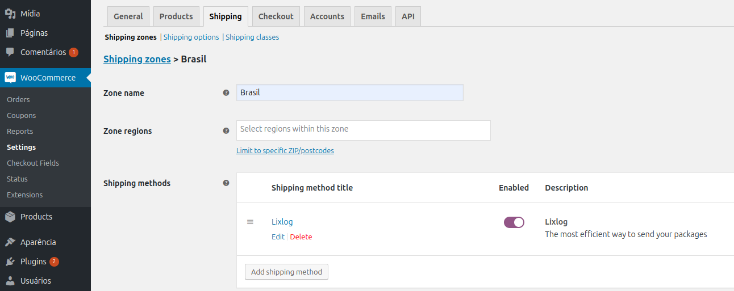Switch to the Checkout tab
Screen dimensions: 734x291
coord(276,16)
